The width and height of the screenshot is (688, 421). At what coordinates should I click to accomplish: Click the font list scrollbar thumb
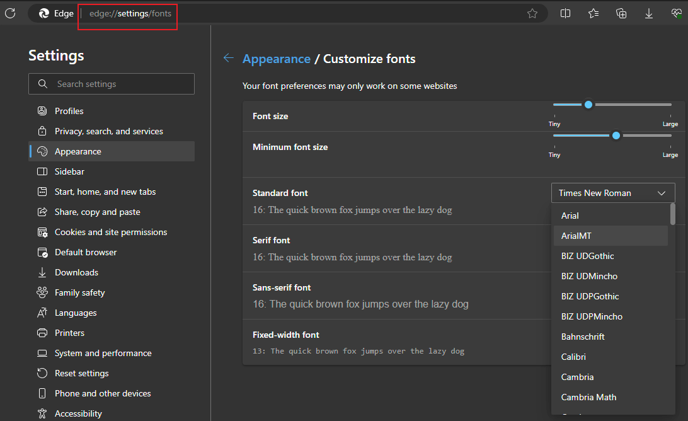point(673,214)
